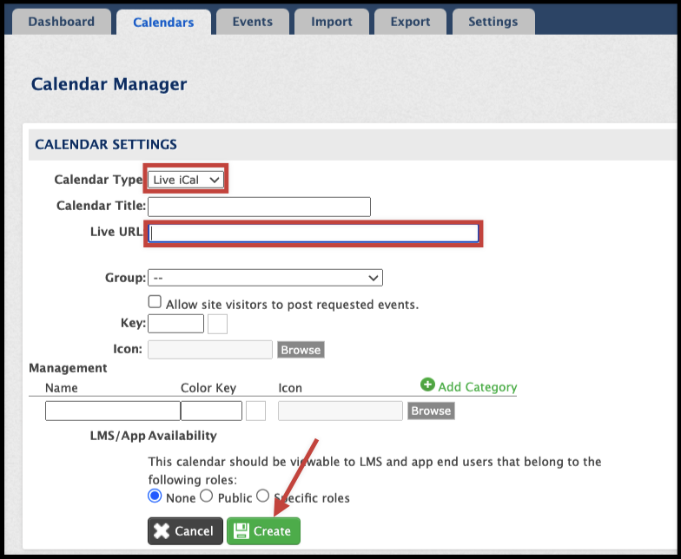Go to the Import tab

[x=332, y=22]
